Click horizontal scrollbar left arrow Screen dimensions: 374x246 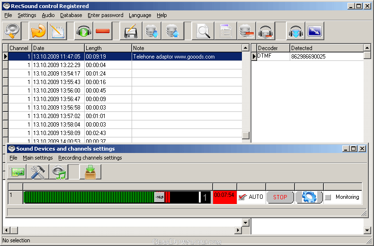[6, 230]
